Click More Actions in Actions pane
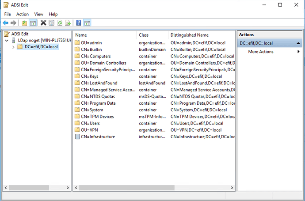This screenshot has height=201, width=305. click(x=261, y=52)
